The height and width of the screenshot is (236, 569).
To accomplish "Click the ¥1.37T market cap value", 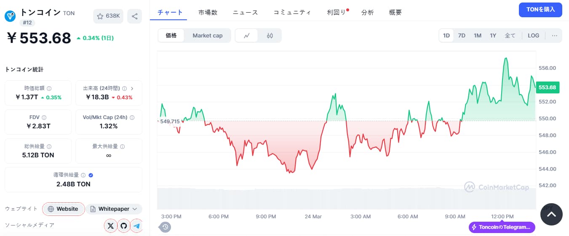I will [x=27, y=97].
